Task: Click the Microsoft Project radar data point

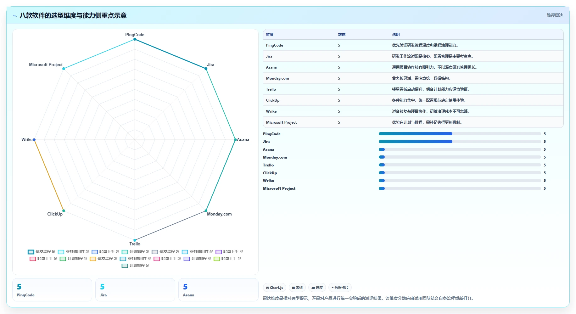Action: [x=64, y=69]
